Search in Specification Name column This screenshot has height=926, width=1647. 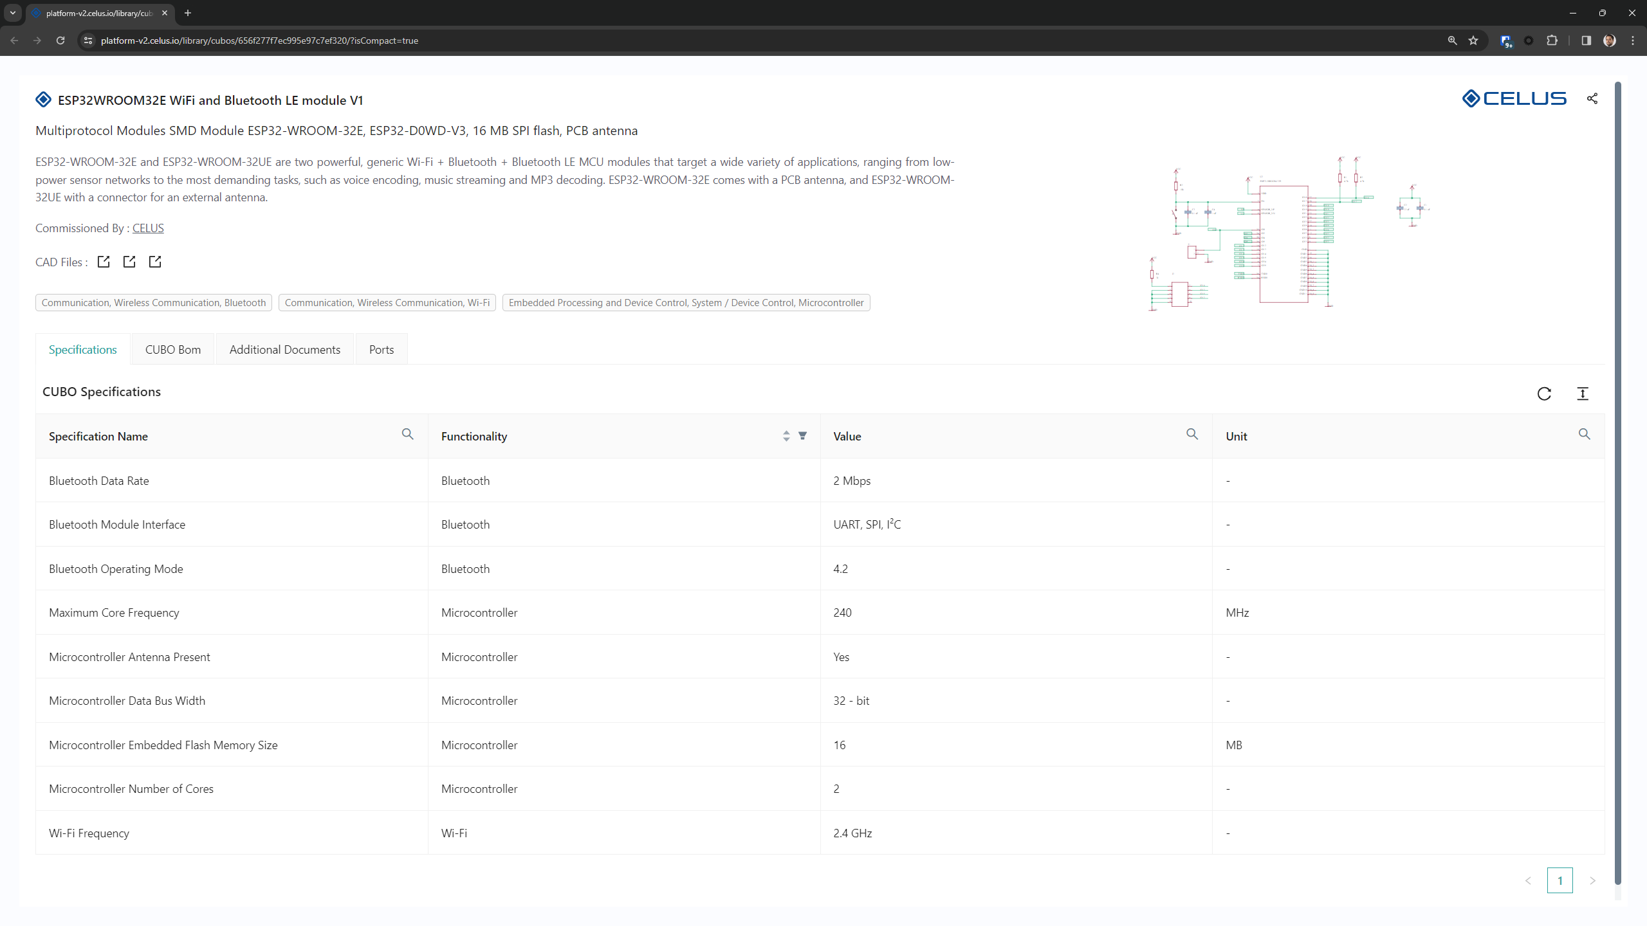point(408,434)
